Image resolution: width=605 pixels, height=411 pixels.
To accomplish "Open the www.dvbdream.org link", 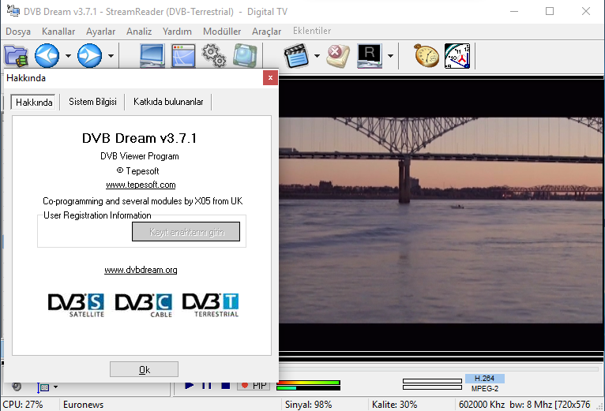I will (141, 270).
